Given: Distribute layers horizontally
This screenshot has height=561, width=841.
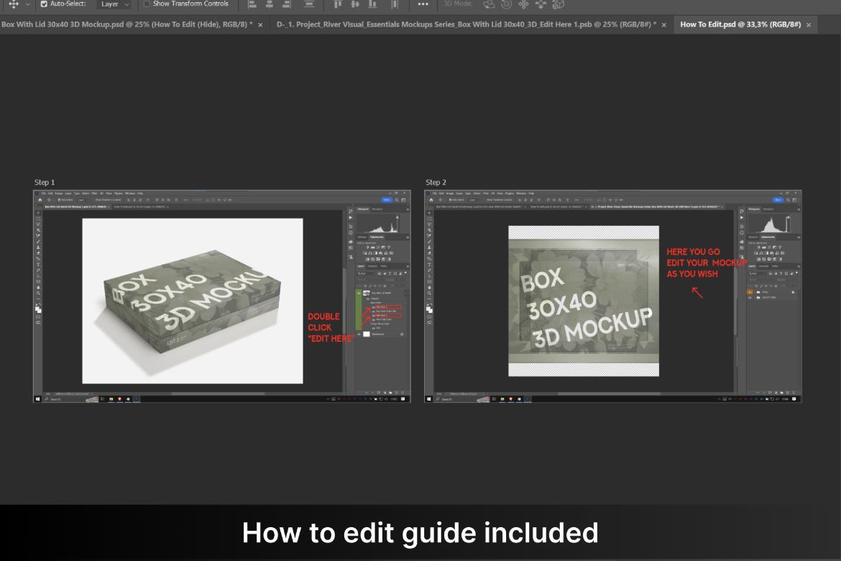Looking at the screenshot, I should click(x=395, y=4).
